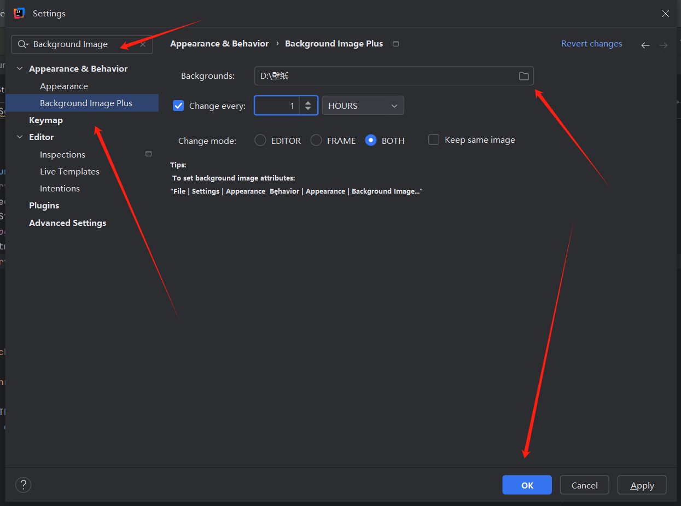Open Advanced Settings page
The width and height of the screenshot is (681, 506).
pyautogui.click(x=67, y=223)
